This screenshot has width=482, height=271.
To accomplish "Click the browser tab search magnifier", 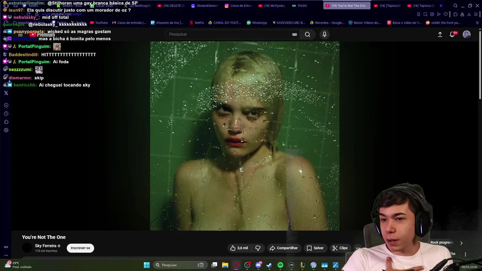I will tap(455, 6).
